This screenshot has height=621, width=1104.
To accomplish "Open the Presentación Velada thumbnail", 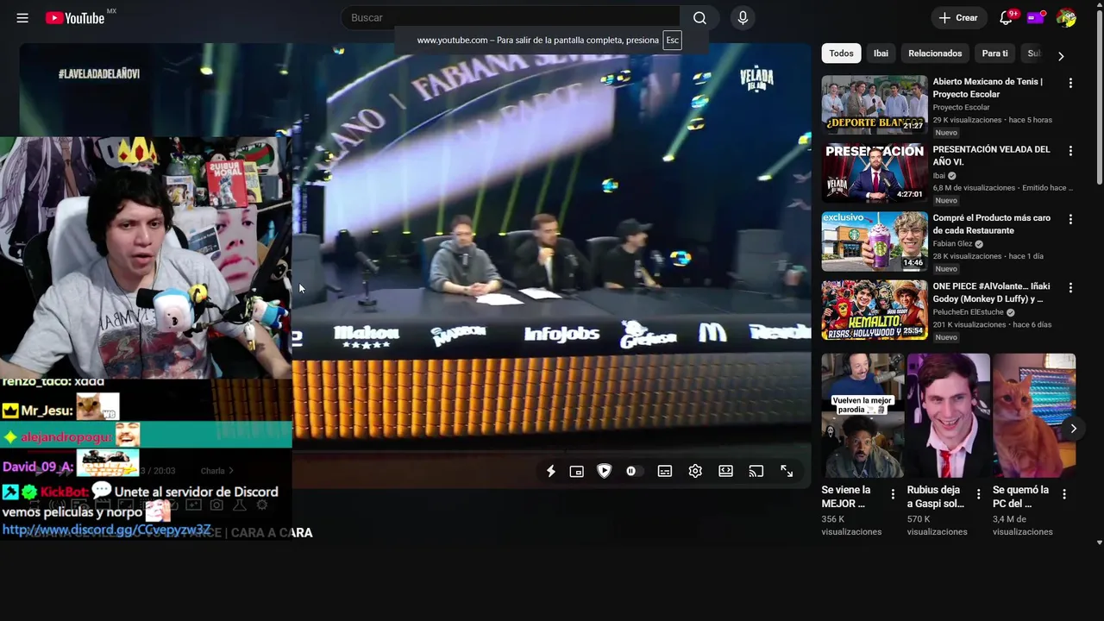I will [x=875, y=172].
